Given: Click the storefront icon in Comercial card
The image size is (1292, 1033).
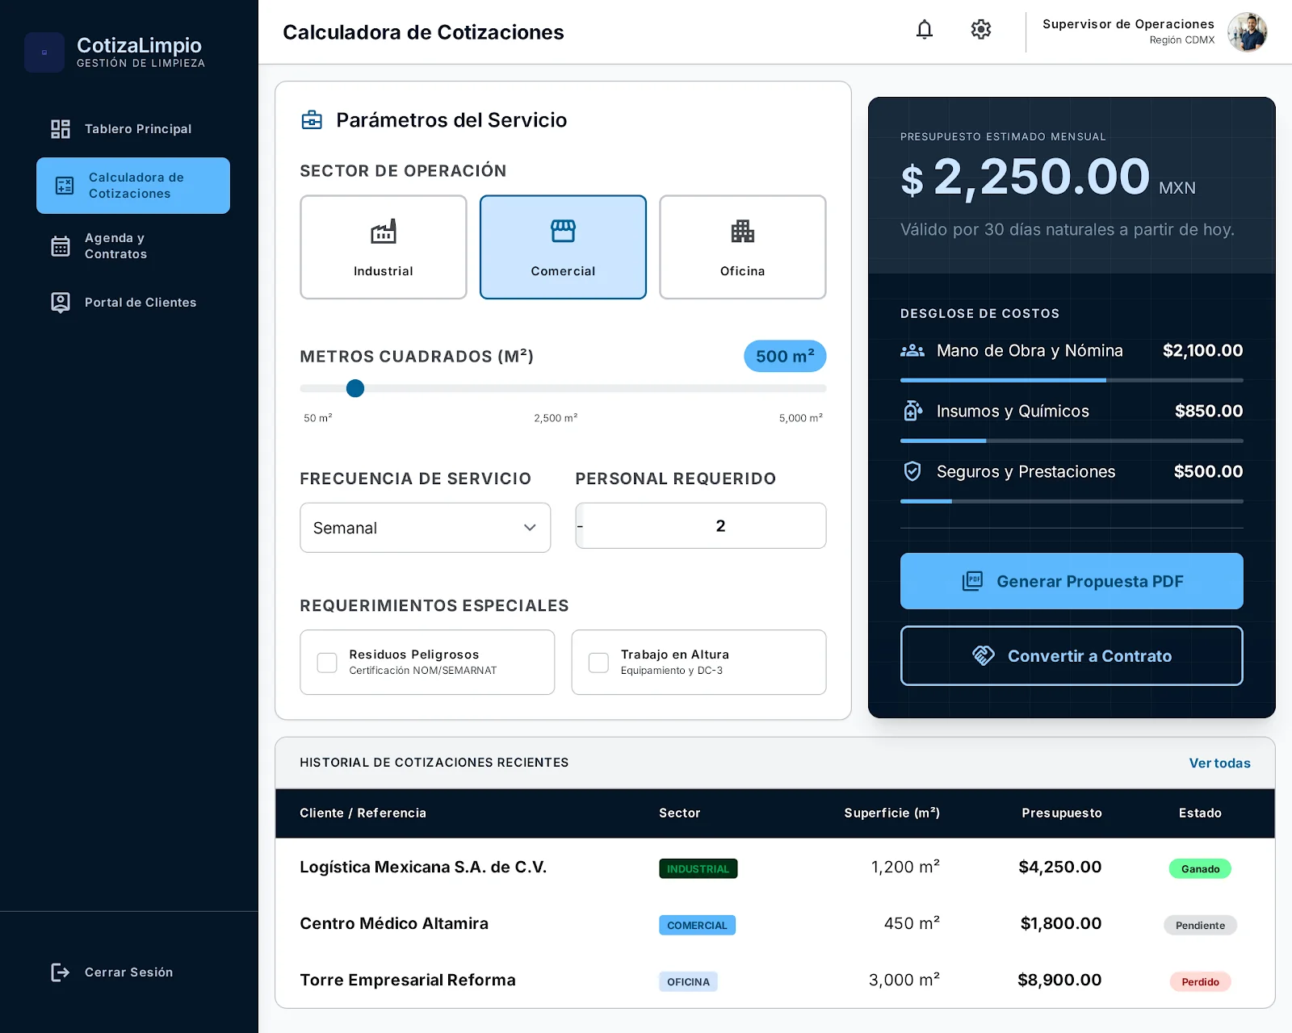Looking at the screenshot, I should point(563,232).
